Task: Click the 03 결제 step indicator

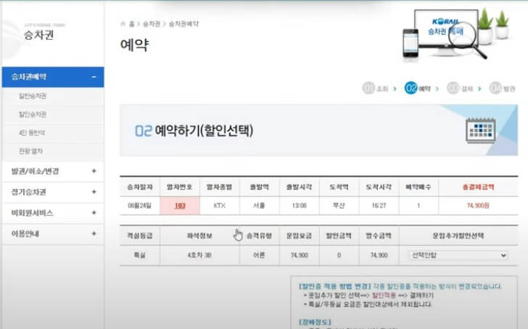Action: coord(460,88)
